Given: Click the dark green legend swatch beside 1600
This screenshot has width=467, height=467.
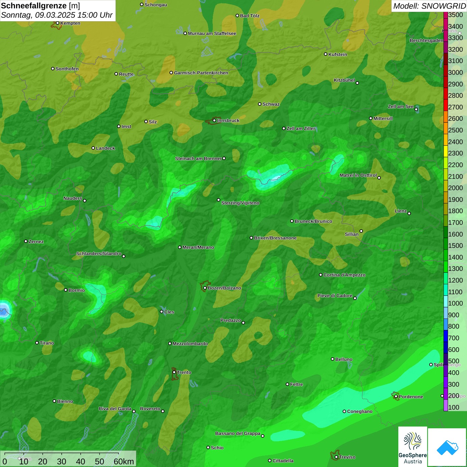Looking at the screenshot, I should tap(446, 232).
